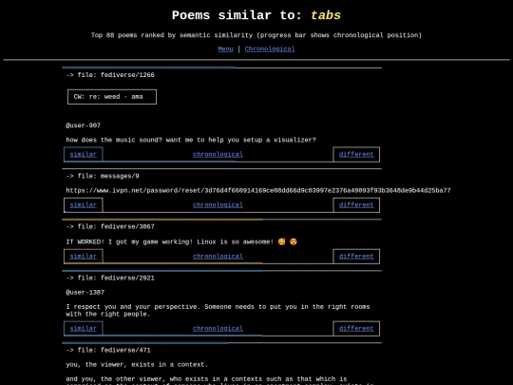Screen dimensions: 513x385
Task: Click the ivpn.net password reset URL text
Action: [x=258, y=190]
